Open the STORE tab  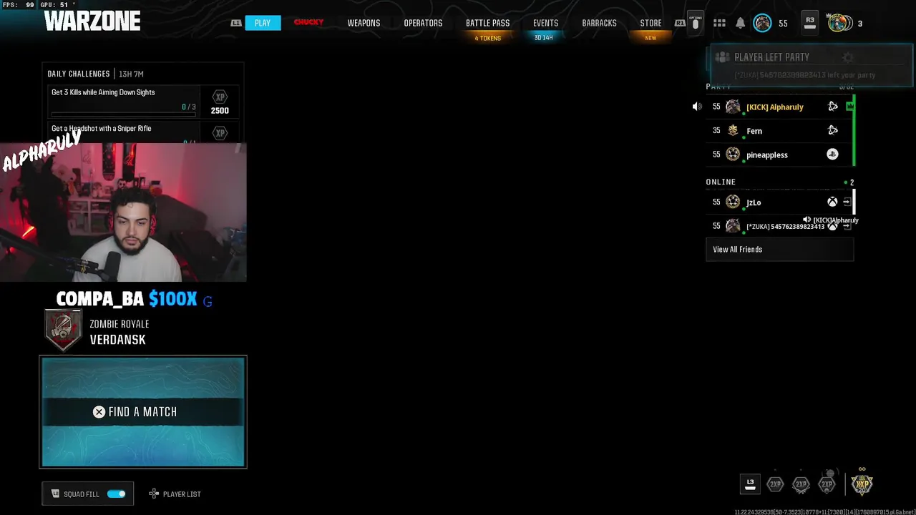click(x=651, y=23)
